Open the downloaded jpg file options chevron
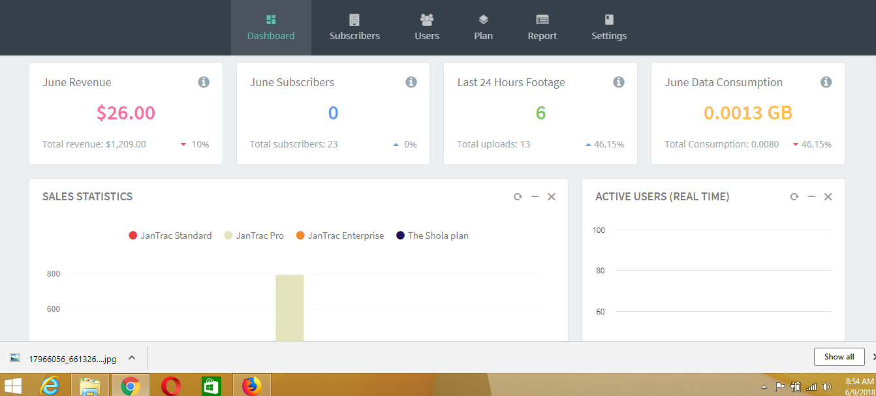The height and width of the screenshot is (396, 876). tap(132, 358)
